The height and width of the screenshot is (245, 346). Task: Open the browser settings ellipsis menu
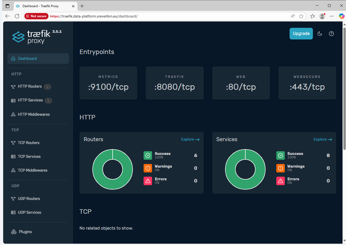[x=332, y=16]
